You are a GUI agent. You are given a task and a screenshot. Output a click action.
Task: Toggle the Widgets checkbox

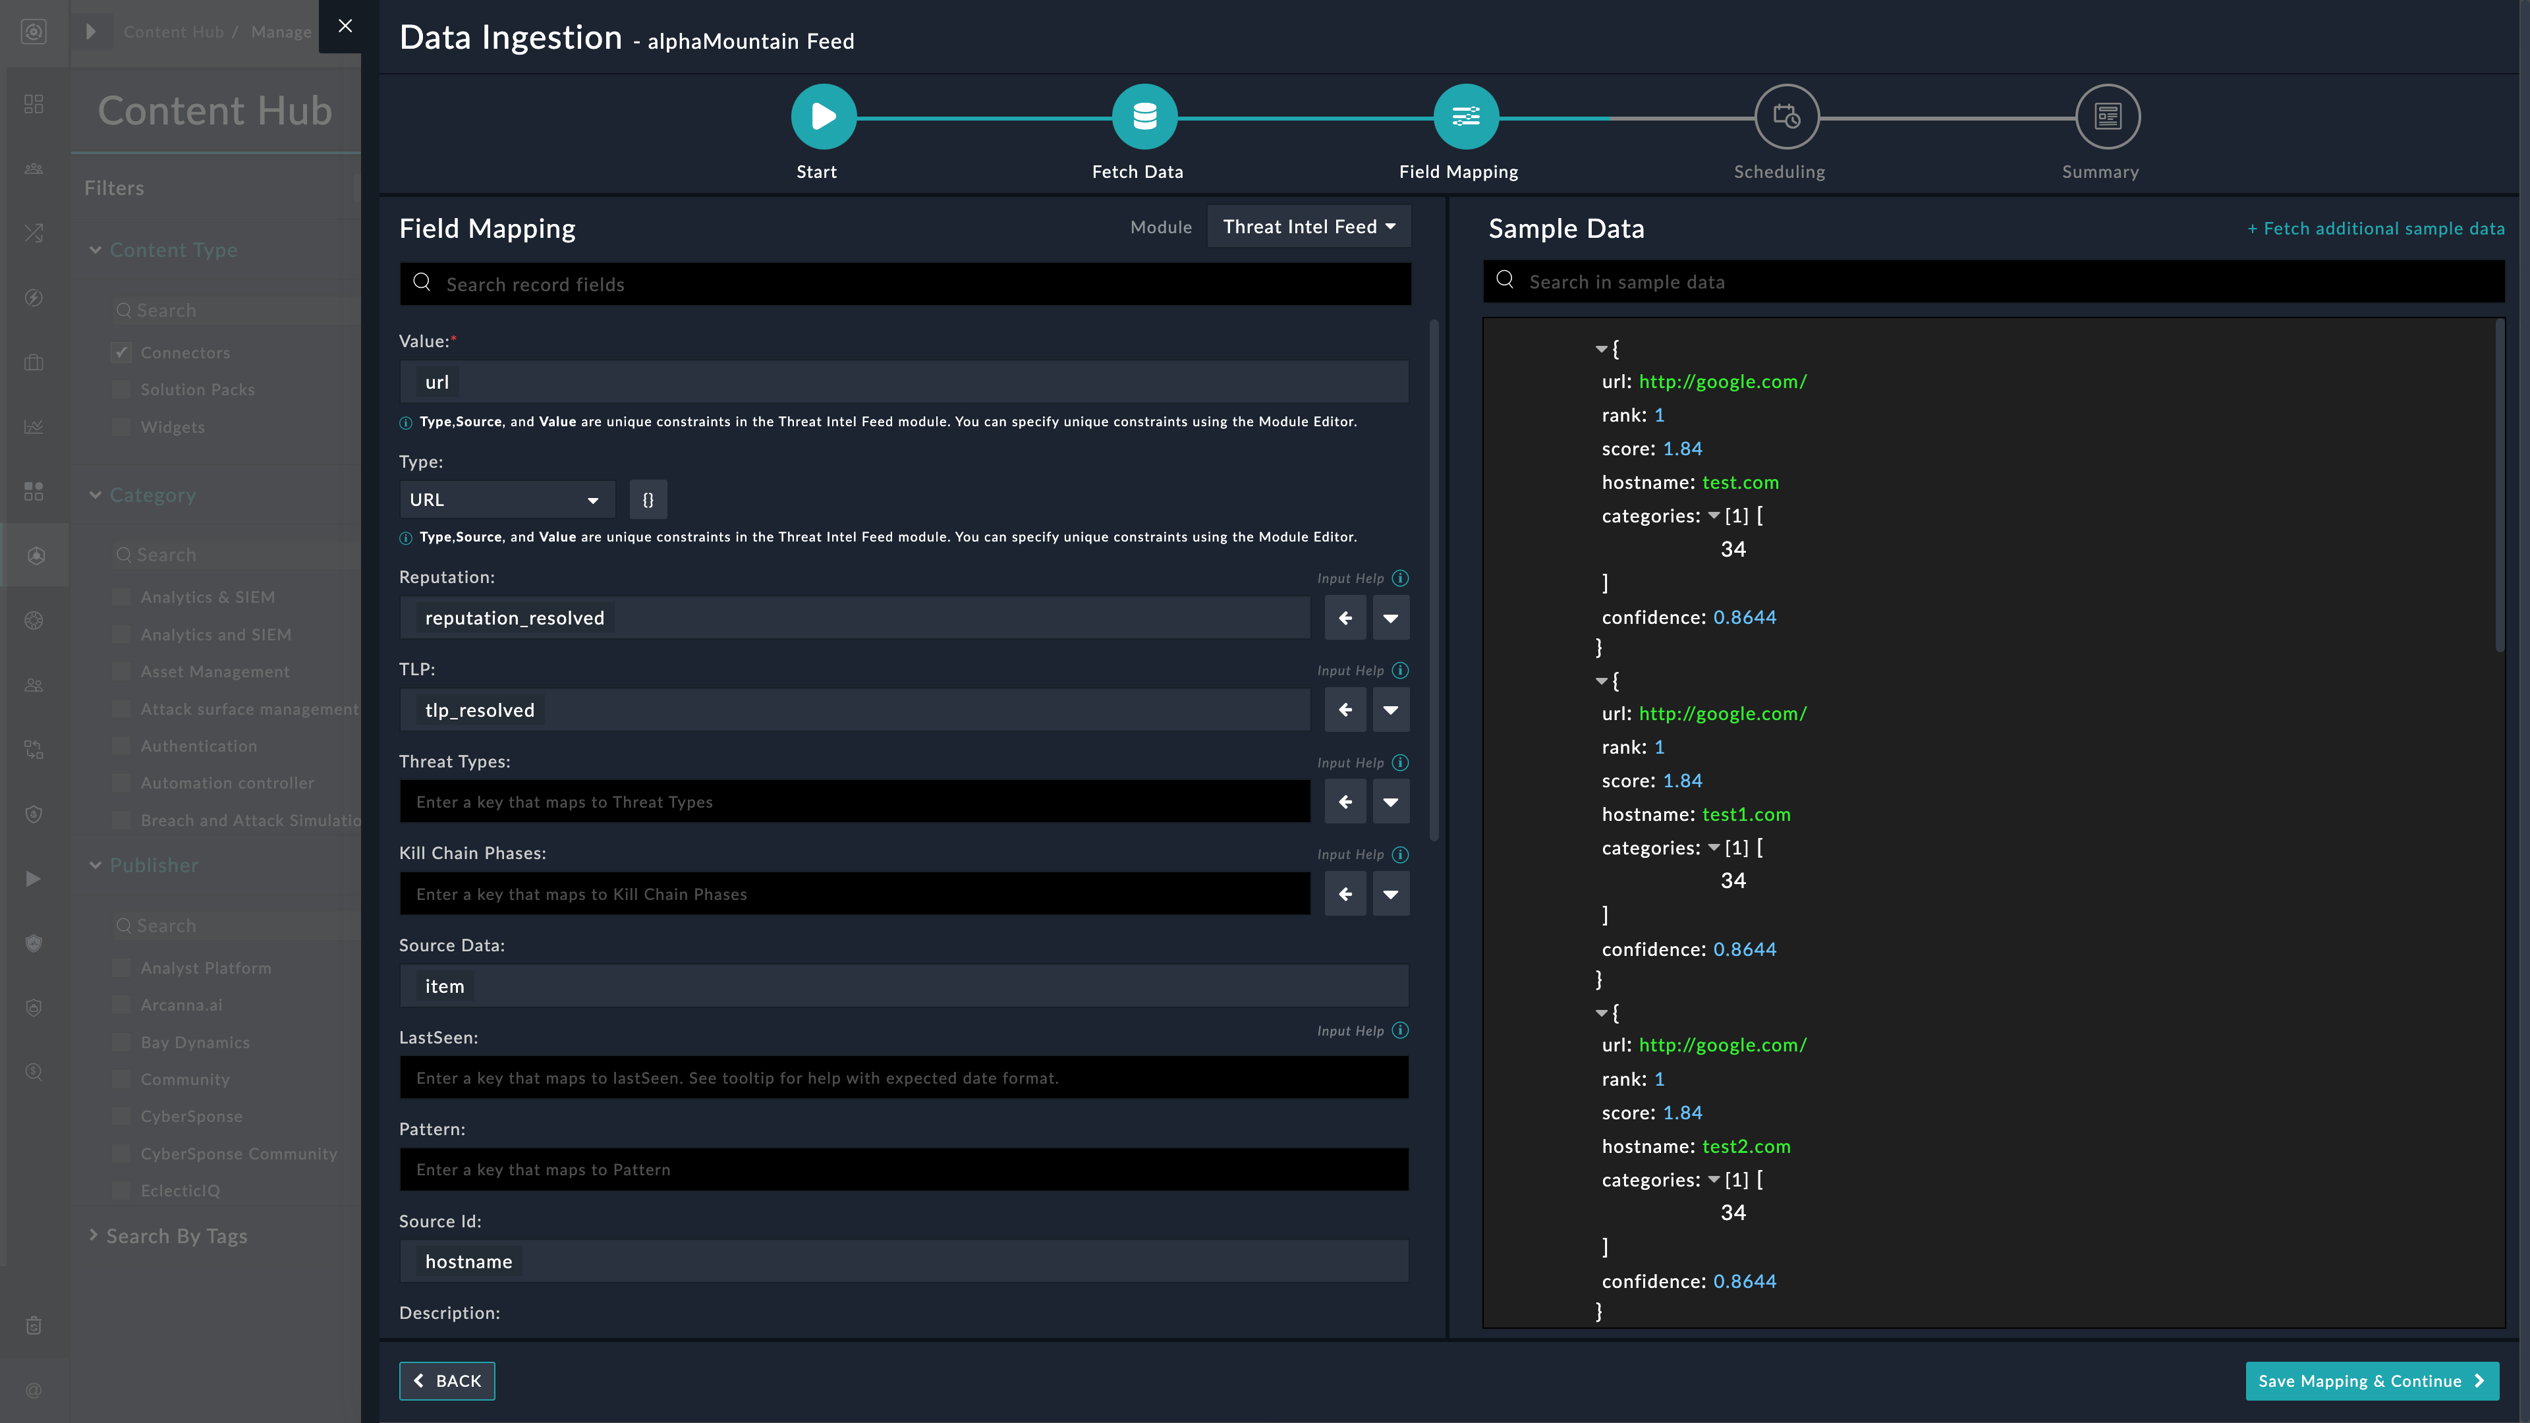tap(121, 427)
